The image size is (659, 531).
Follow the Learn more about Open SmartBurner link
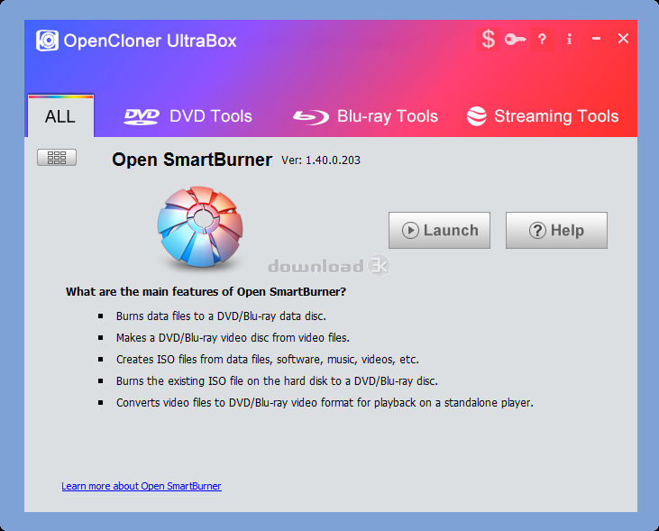142,486
